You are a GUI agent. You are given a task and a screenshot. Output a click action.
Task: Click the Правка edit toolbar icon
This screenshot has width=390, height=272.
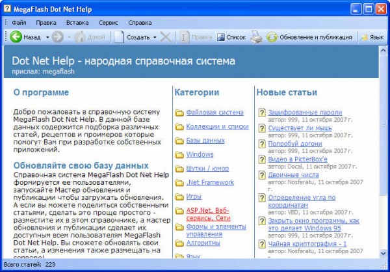pyautogui.click(x=185, y=37)
